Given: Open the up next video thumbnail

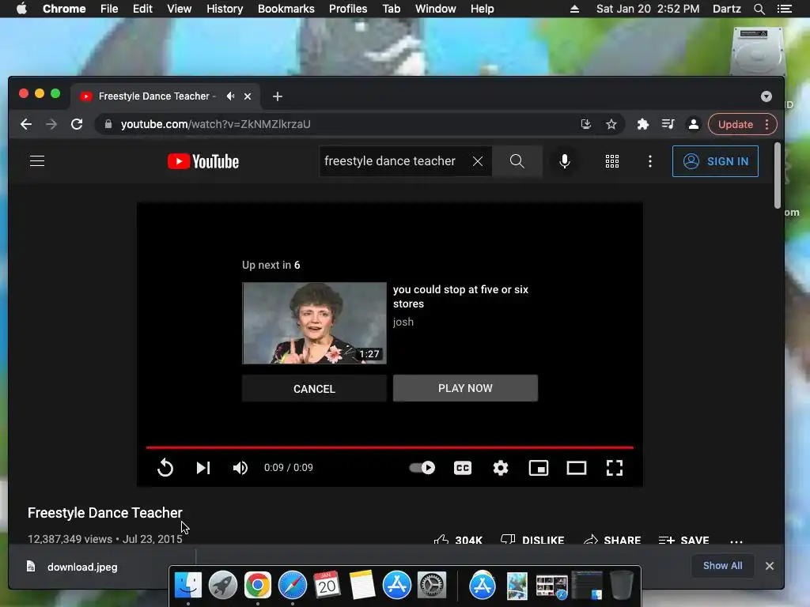Looking at the screenshot, I should coord(314,323).
